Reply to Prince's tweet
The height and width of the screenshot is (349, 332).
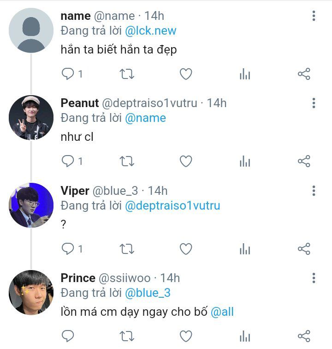pos(68,336)
